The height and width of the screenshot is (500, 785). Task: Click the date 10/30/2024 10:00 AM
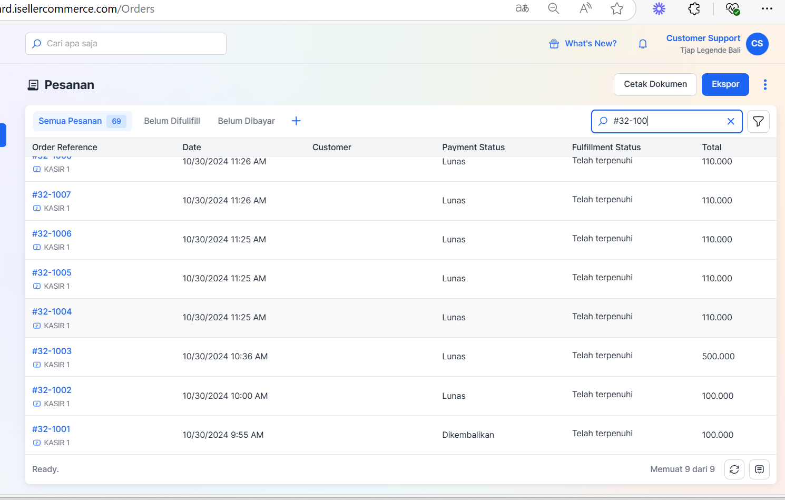tap(225, 396)
